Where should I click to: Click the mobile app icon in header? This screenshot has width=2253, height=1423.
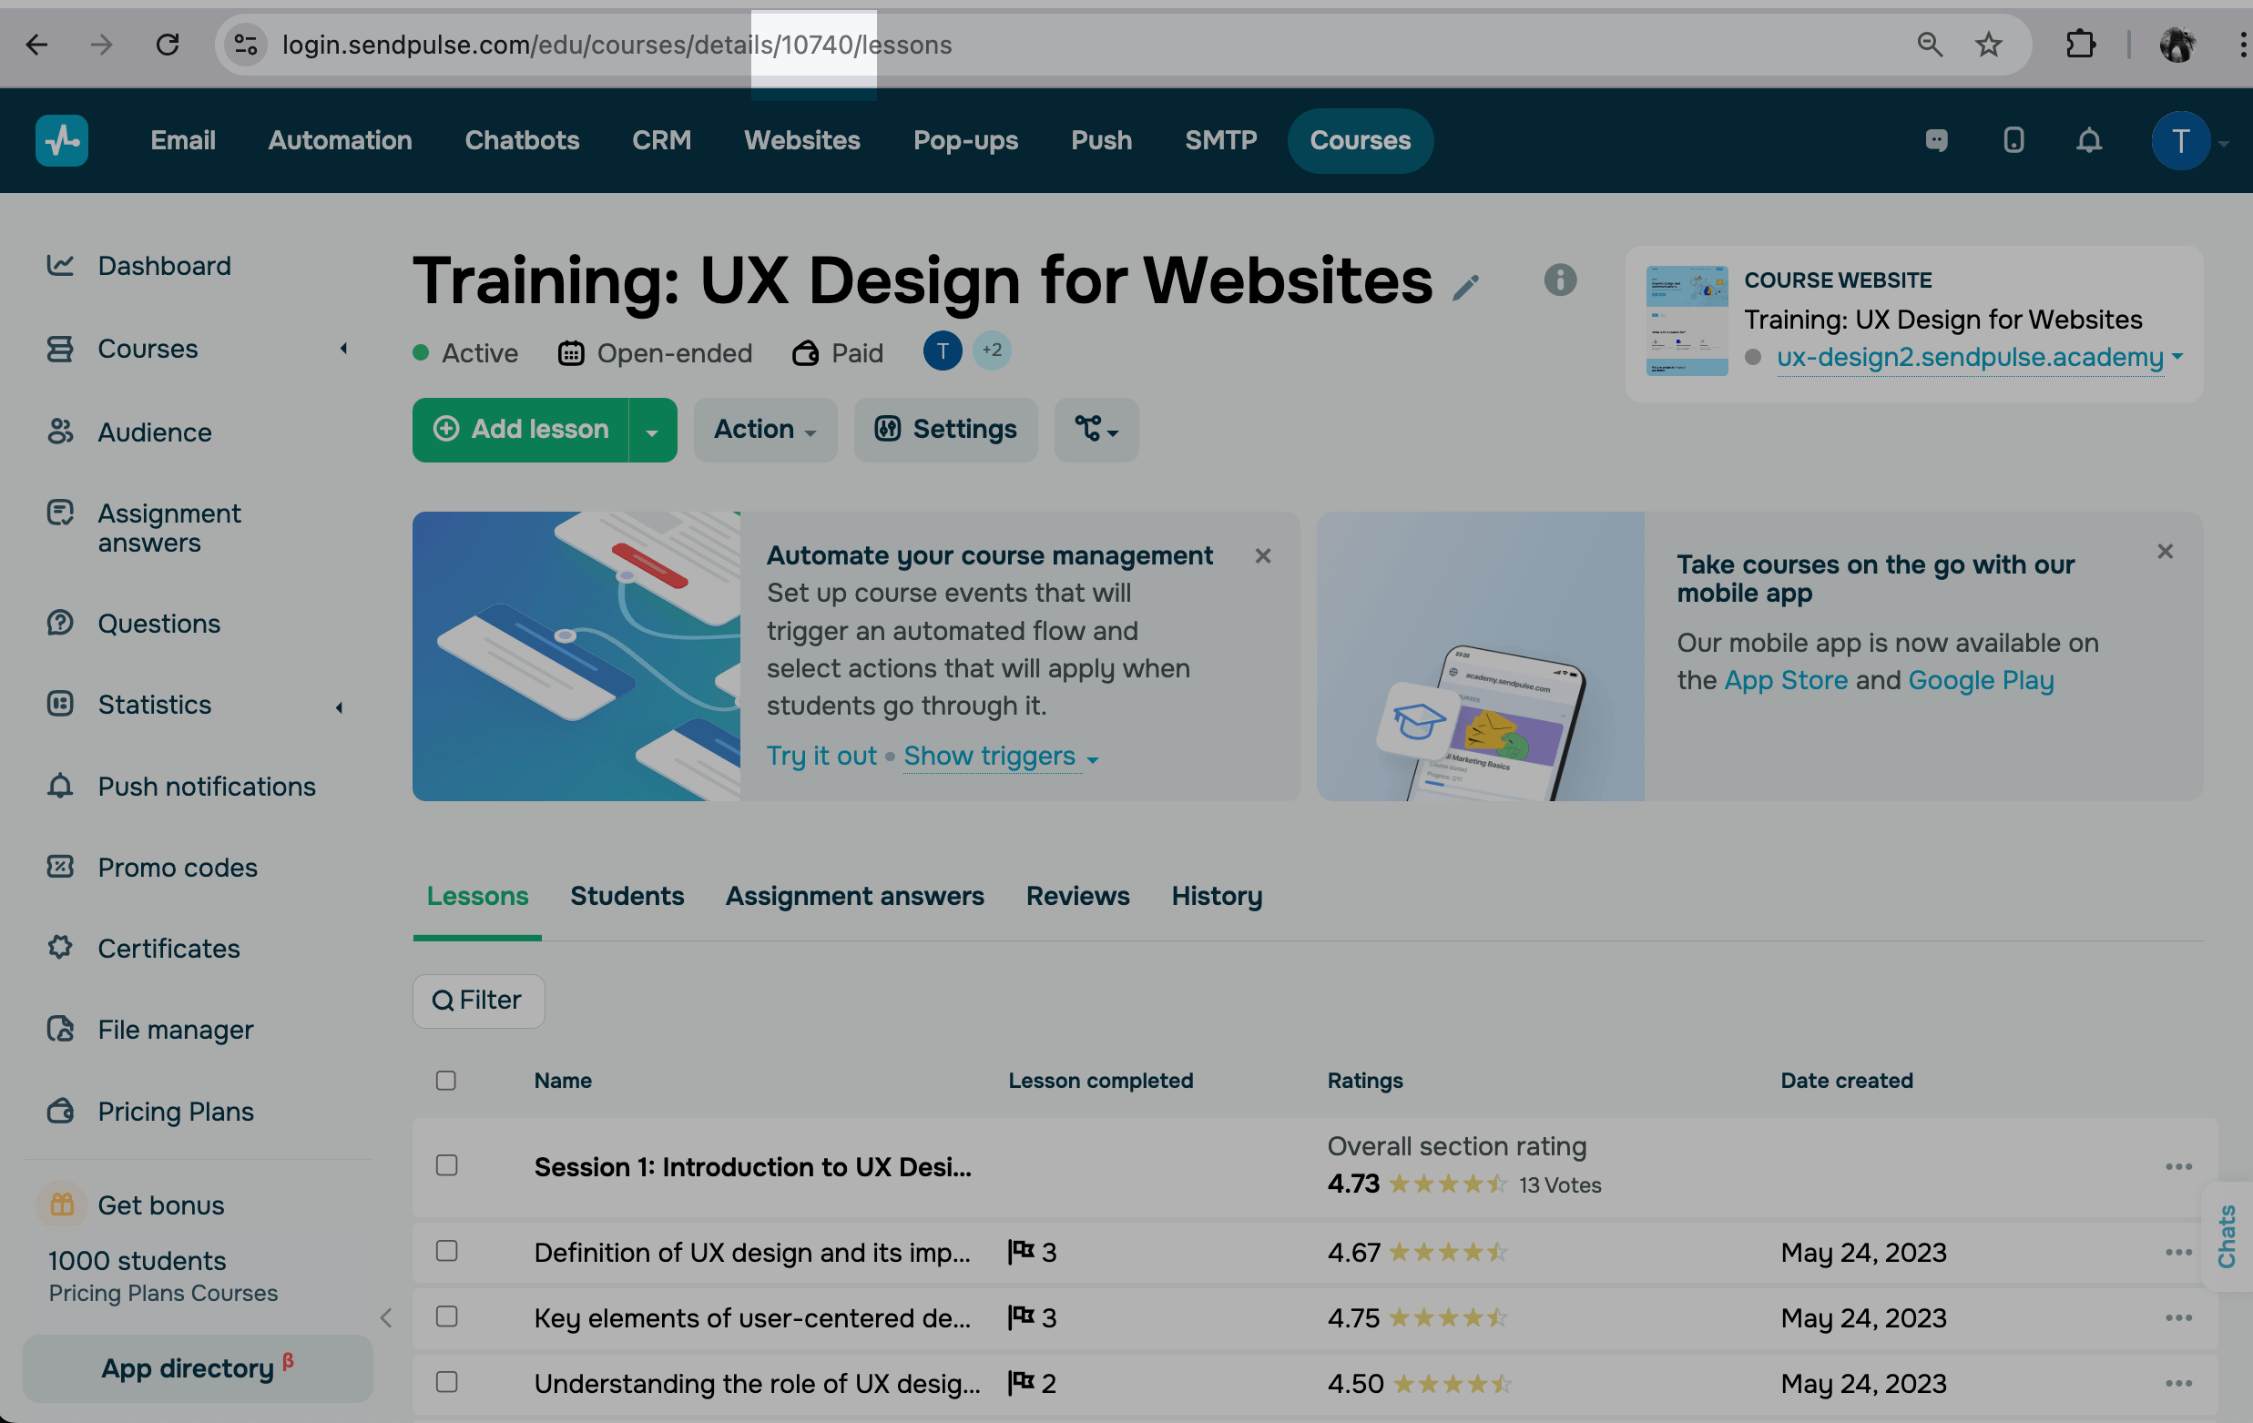pyautogui.click(x=2013, y=140)
